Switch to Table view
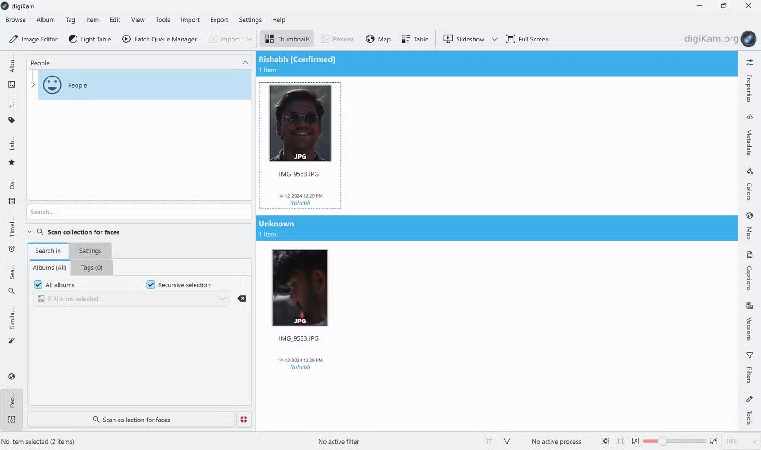This screenshot has width=761, height=450. click(x=415, y=39)
